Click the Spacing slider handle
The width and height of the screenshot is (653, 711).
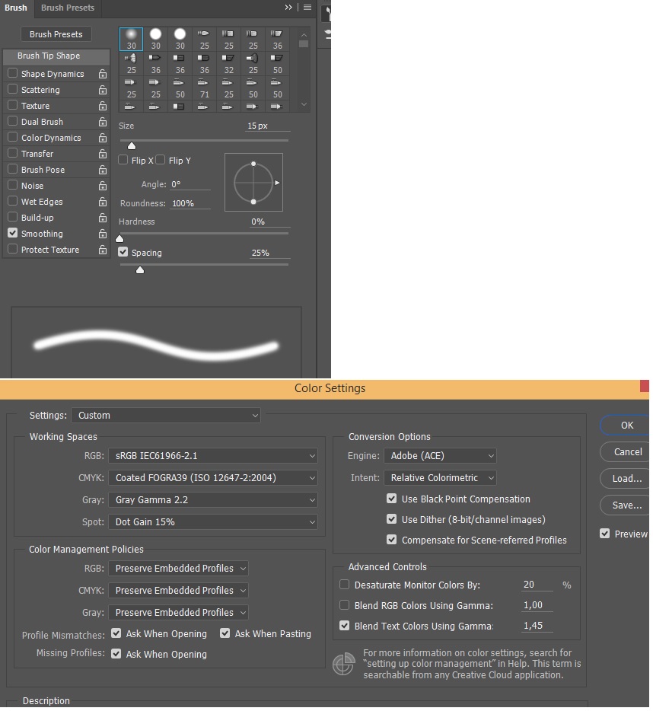(140, 270)
